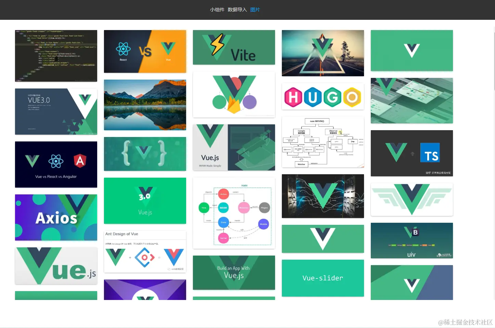This screenshot has width=495, height=328.
Task: Open the Build an App With Vue.js image
Action: tap(234, 273)
